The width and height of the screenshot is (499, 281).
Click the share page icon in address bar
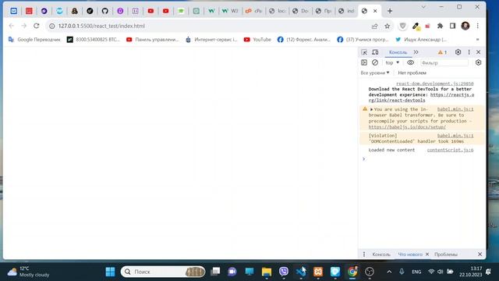374,26
